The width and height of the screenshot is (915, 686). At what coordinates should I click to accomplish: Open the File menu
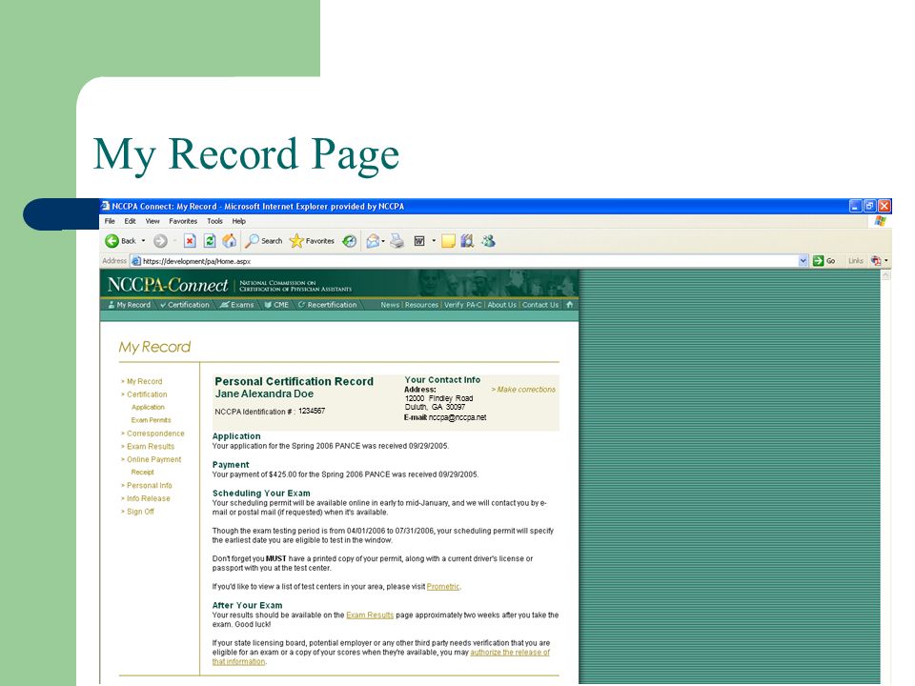pyautogui.click(x=110, y=221)
